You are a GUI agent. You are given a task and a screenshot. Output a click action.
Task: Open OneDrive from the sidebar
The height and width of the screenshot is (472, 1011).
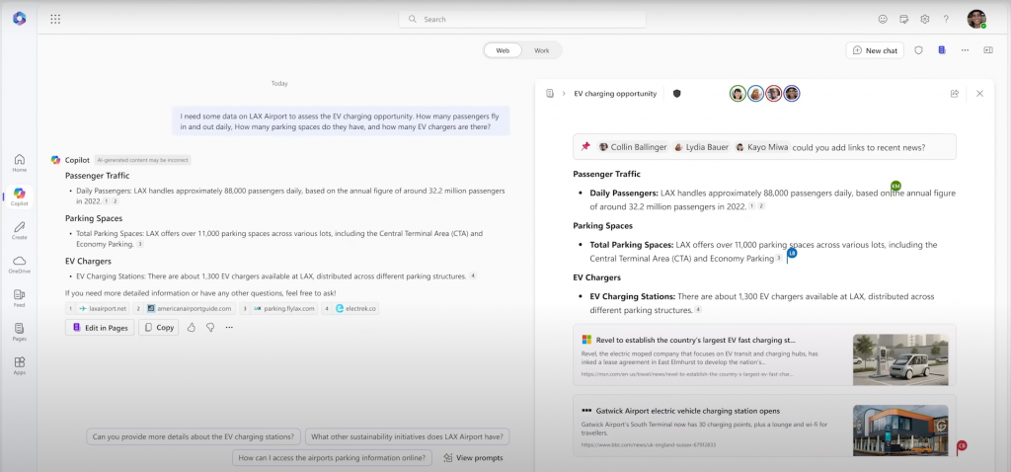pos(20,265)
